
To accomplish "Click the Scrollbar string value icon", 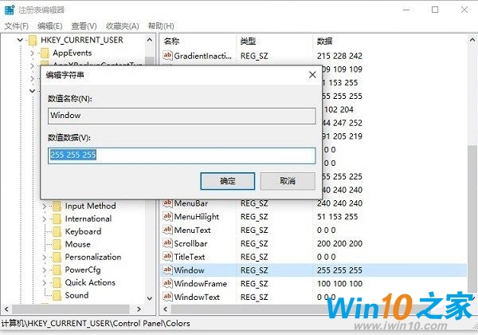I will point(167,243).
